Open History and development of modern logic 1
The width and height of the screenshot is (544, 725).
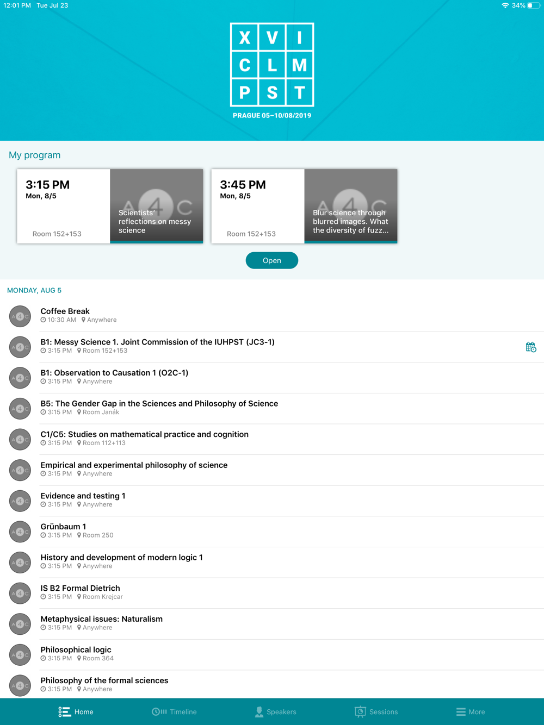(272, 562)
